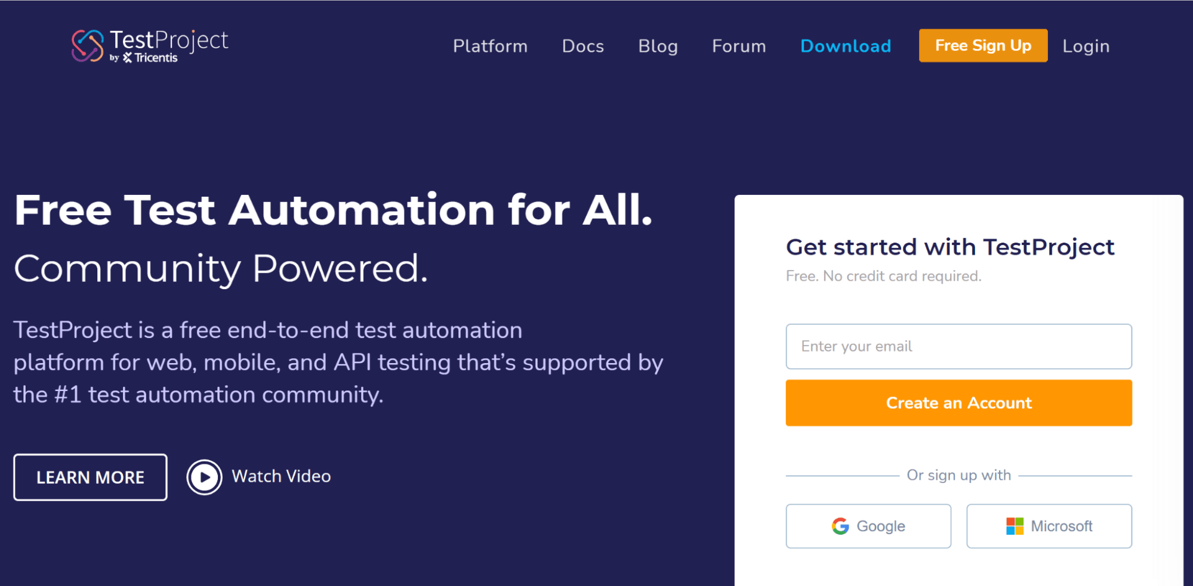Image resolution: width=1193 pixels, height=586 pixels.
Task: Click the LEARN MORE button
Action: (x=90, y=477)
